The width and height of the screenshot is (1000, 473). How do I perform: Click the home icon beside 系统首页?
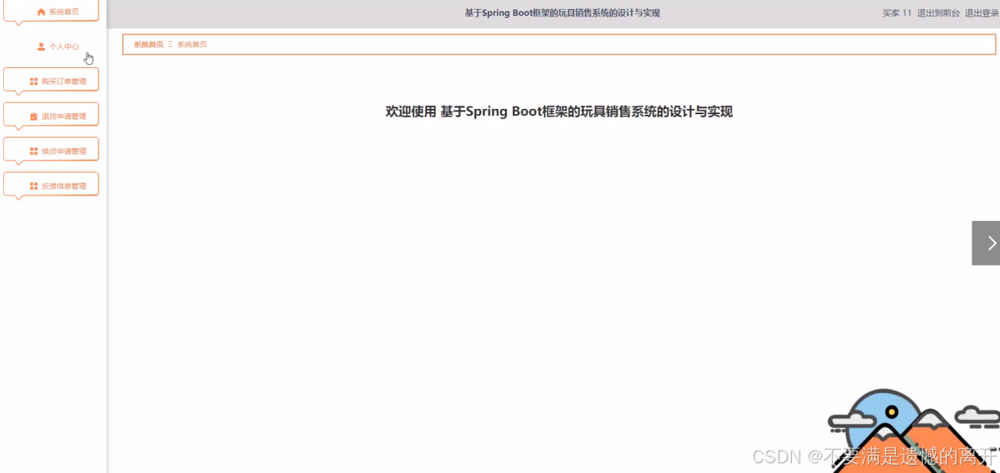pyautogui.click(x=41, y=12)
